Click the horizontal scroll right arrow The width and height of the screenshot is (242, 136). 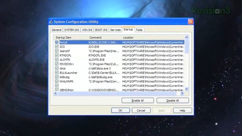[x=182, y=93]
